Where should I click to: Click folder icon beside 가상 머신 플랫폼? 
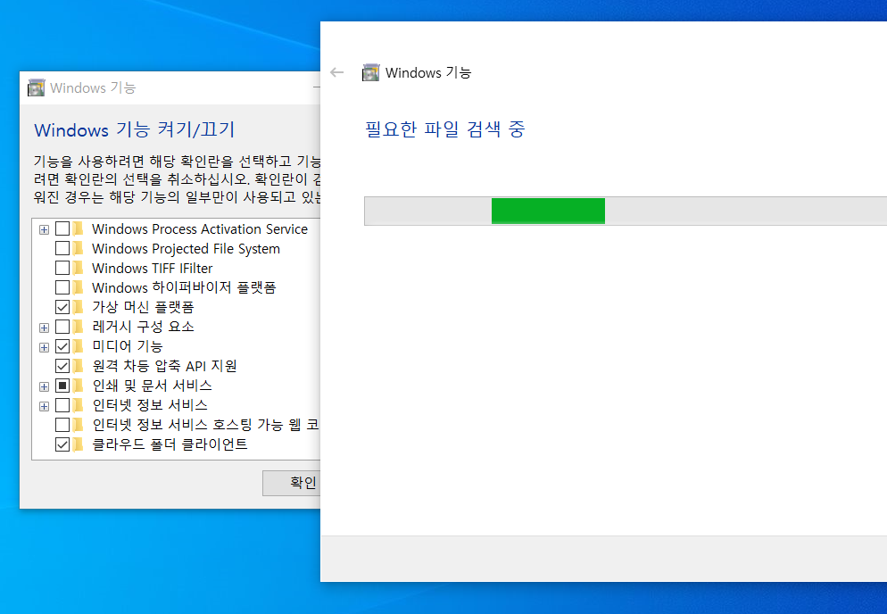(x=78, y=307)
